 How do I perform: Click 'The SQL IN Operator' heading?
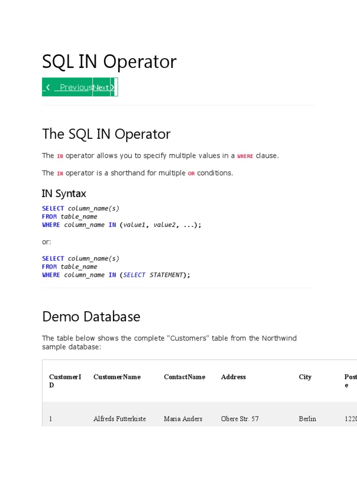(x=106, y=134)
